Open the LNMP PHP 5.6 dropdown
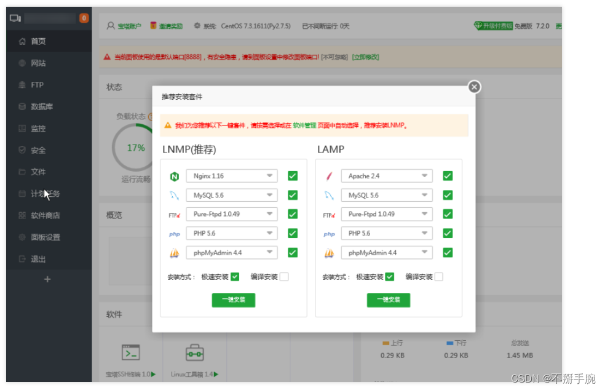The width and height of the screenshot is (605, 390). 232,233
